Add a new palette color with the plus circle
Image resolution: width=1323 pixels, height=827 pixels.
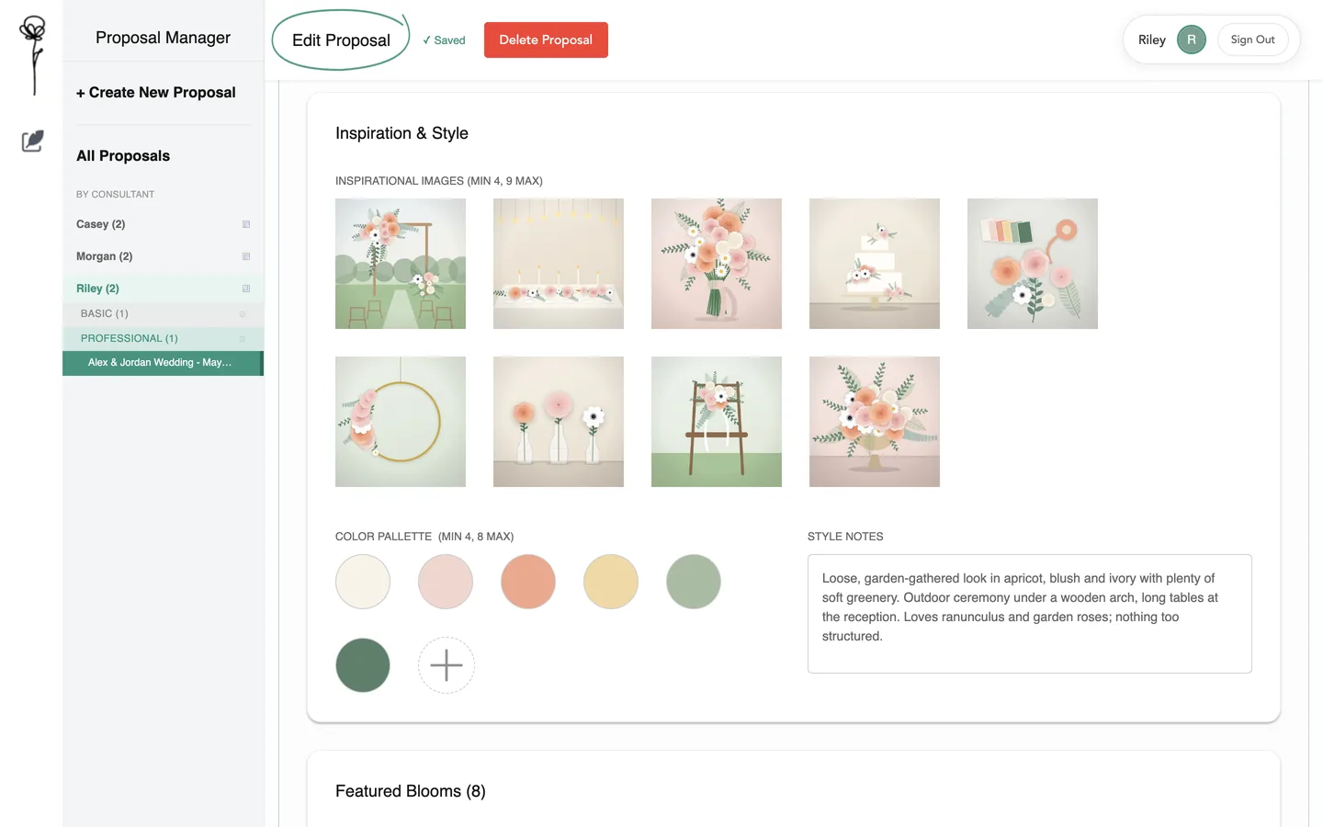pyautogui.click(x=447, y=665)
